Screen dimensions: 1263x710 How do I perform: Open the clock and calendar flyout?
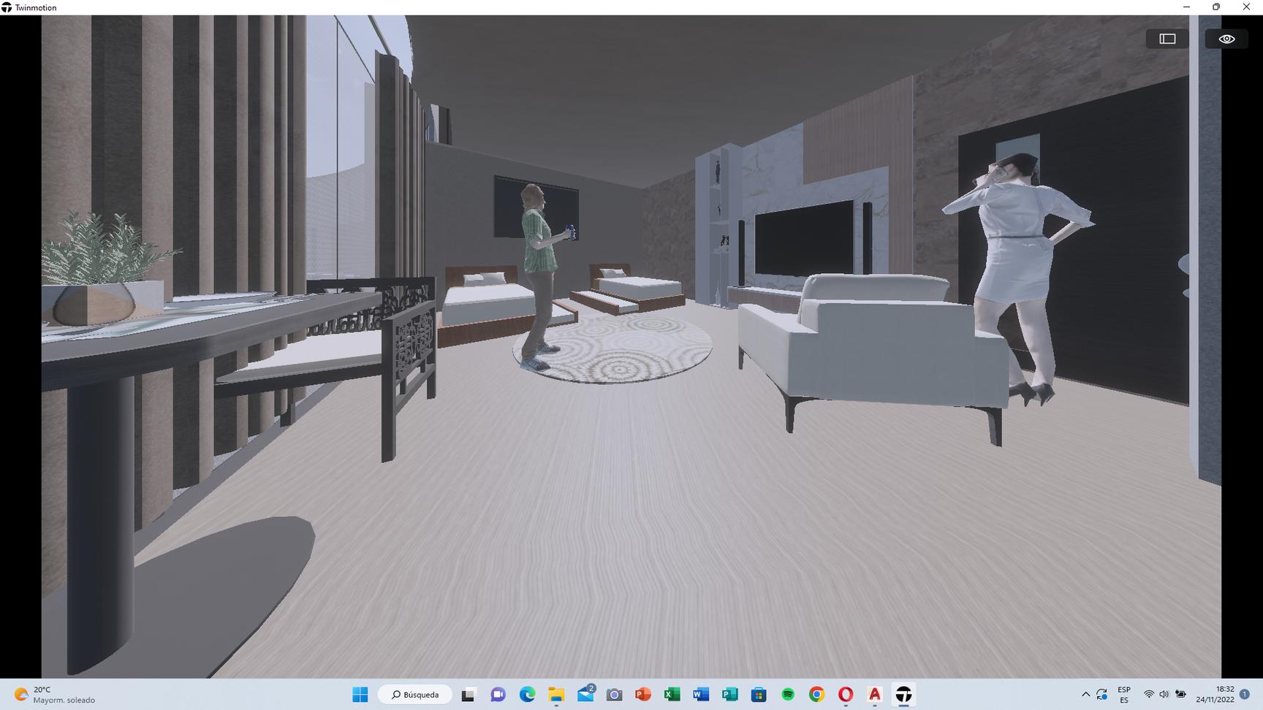point(1215,695)
